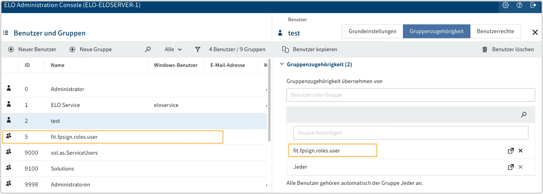Open the filter funnel icon
The image size is (543, 194).
pyautogui.click(x=198, y=49)
